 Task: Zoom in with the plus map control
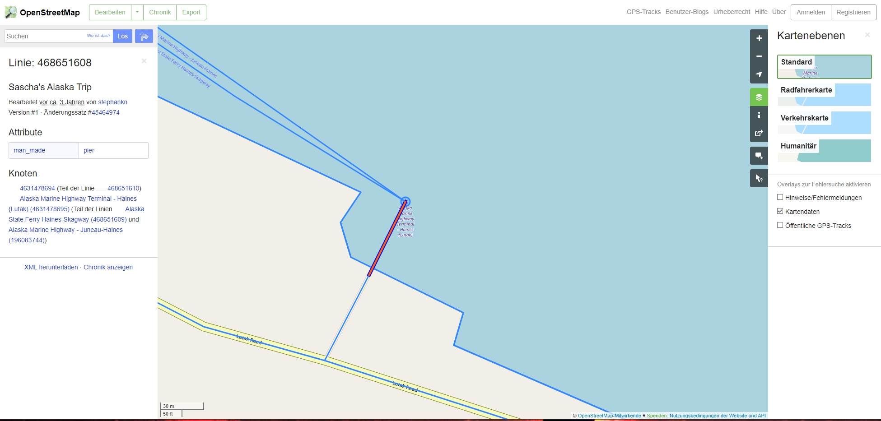pos(759,38)
